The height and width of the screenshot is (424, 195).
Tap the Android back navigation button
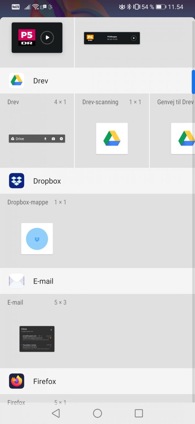56,413
